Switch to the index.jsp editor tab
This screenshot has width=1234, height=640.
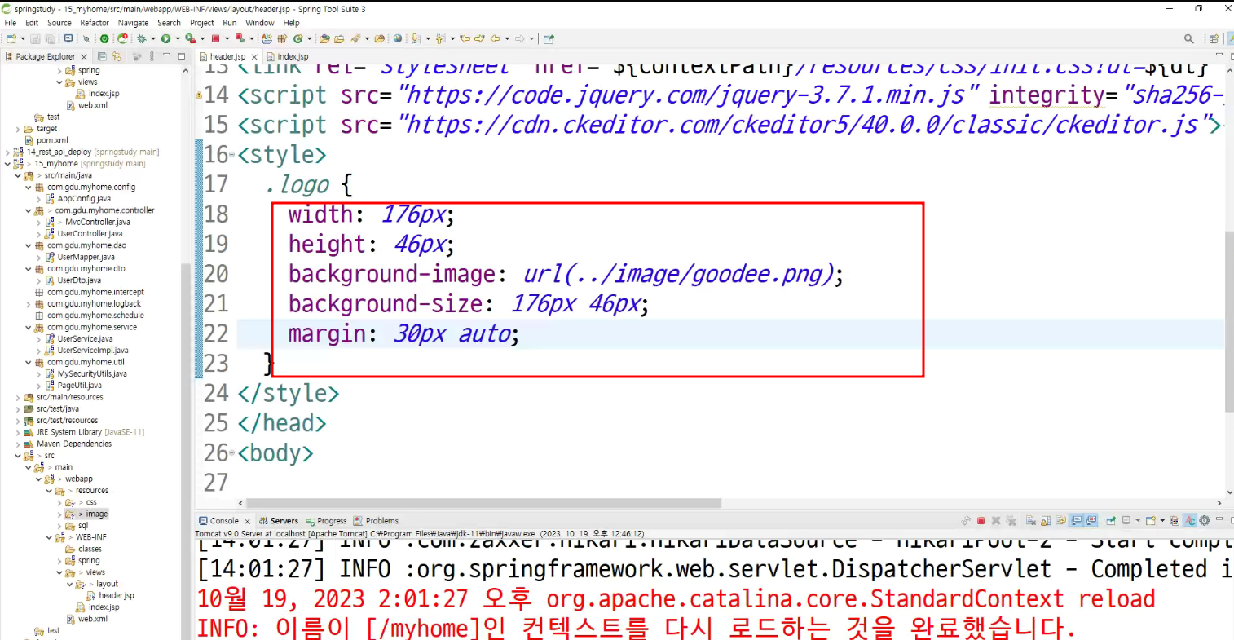293,56
